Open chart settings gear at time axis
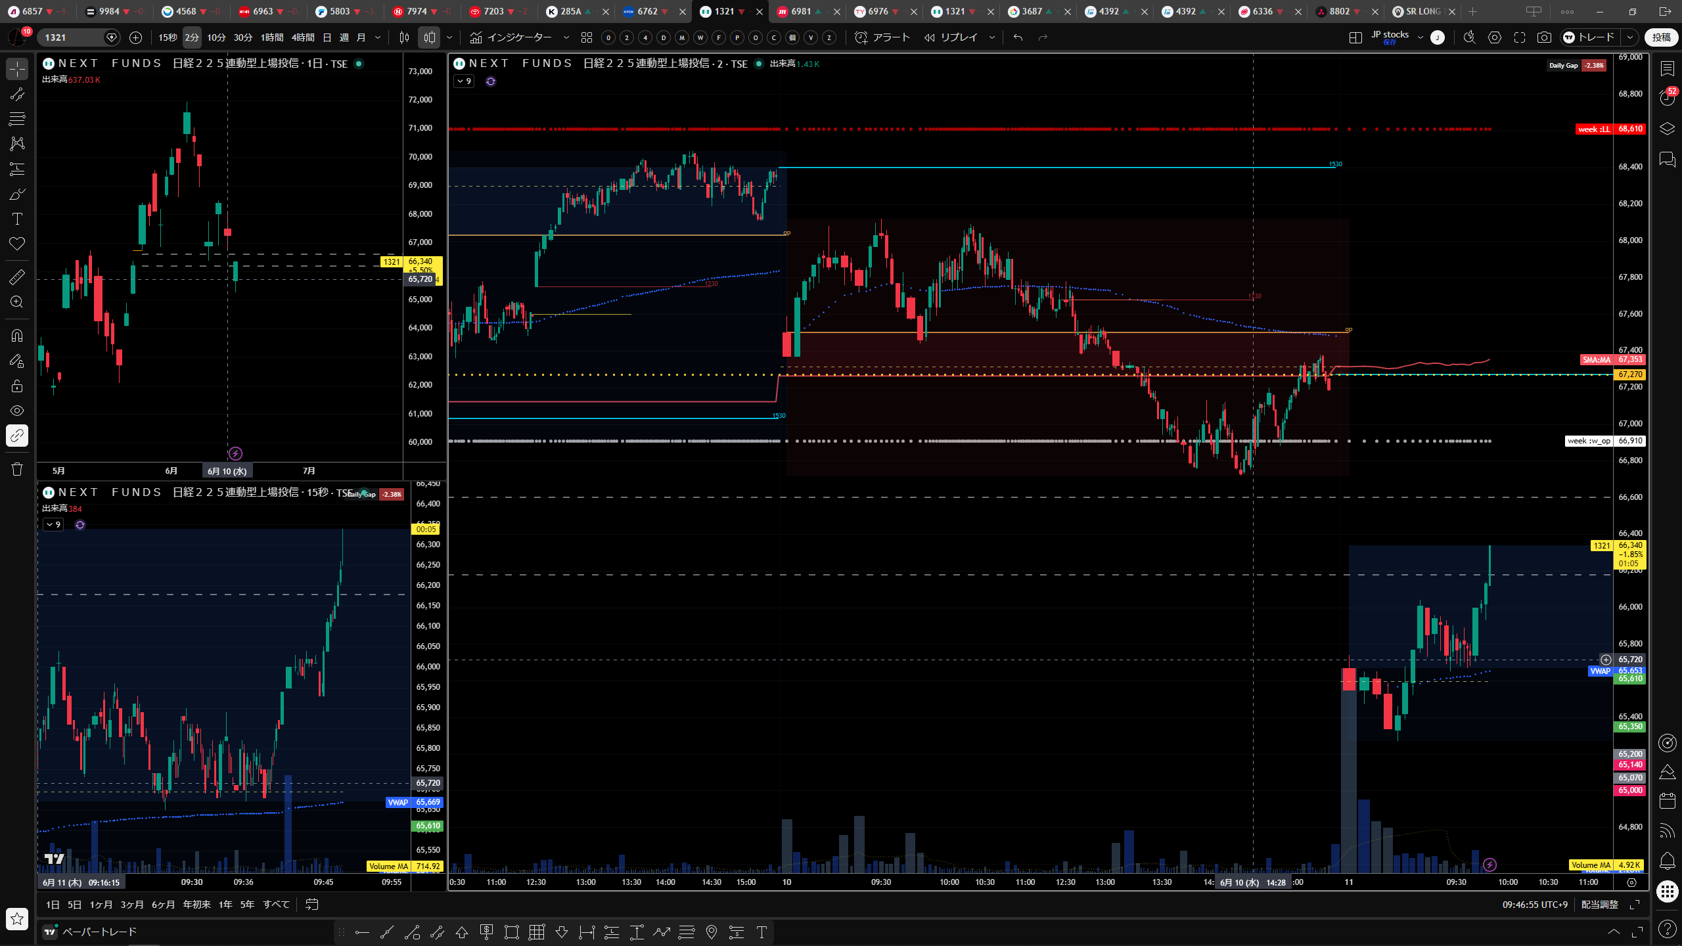 pos(1631,882)
